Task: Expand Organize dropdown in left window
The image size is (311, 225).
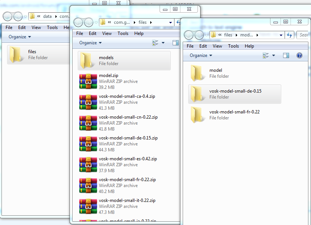Action: click(x=20, y=37)
